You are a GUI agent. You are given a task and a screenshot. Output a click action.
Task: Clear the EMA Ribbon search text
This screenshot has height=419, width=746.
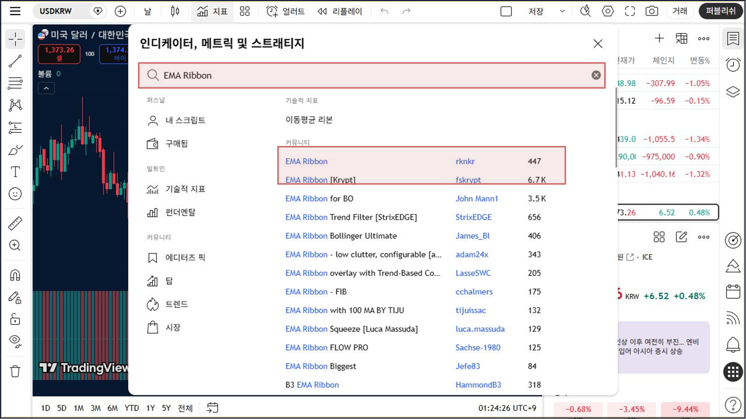click(x=596, y=75)
